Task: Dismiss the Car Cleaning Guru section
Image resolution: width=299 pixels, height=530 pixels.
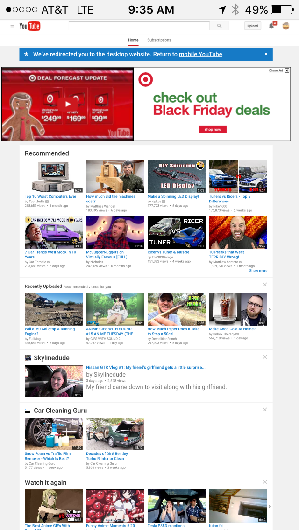Action: (x=265, y=409)
